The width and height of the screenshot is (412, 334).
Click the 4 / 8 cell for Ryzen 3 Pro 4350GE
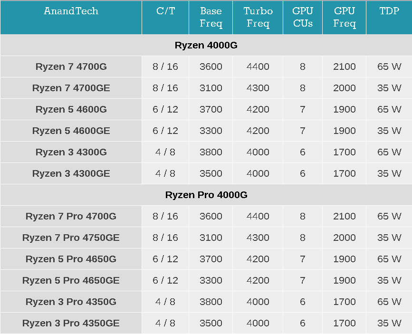point(165,323)
